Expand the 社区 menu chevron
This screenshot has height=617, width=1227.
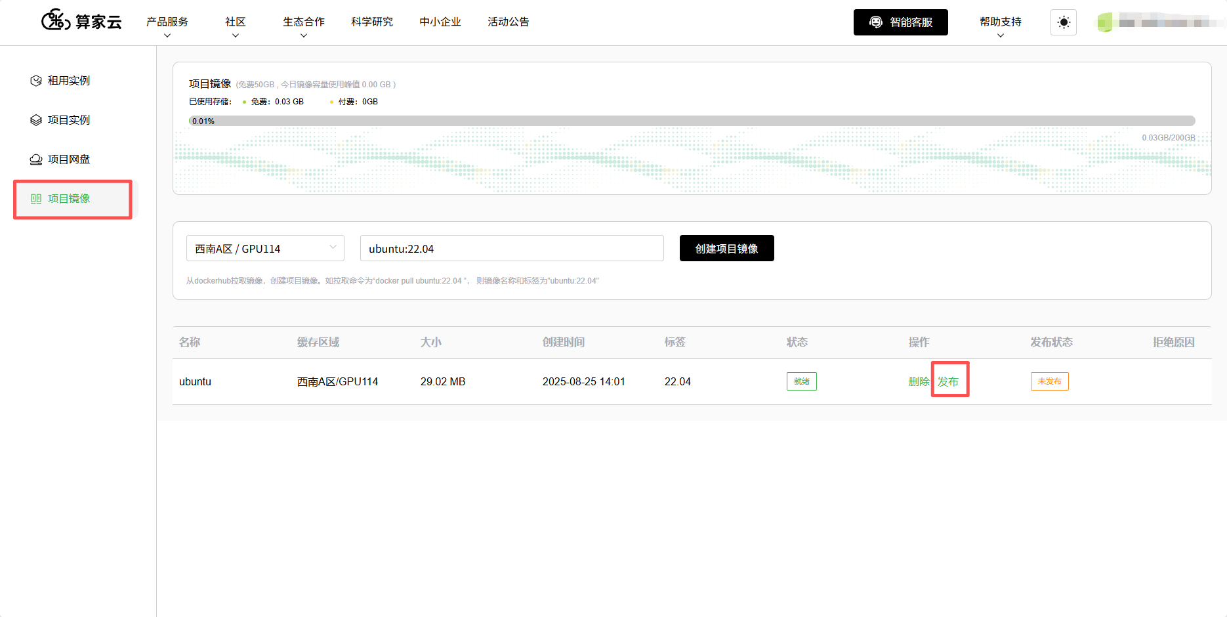236,35
